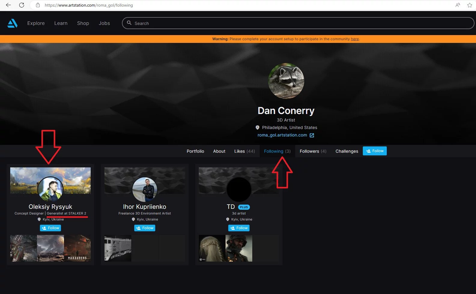Bookmark the page with the star icon
The width and height of the screenshot is (476, 294).
click(x=470, y=5)
